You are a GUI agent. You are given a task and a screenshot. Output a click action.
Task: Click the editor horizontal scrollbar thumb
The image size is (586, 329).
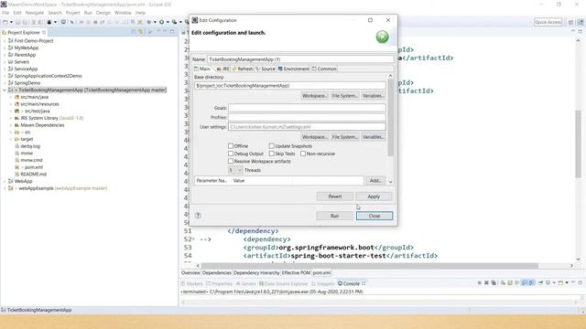point(369,266)
